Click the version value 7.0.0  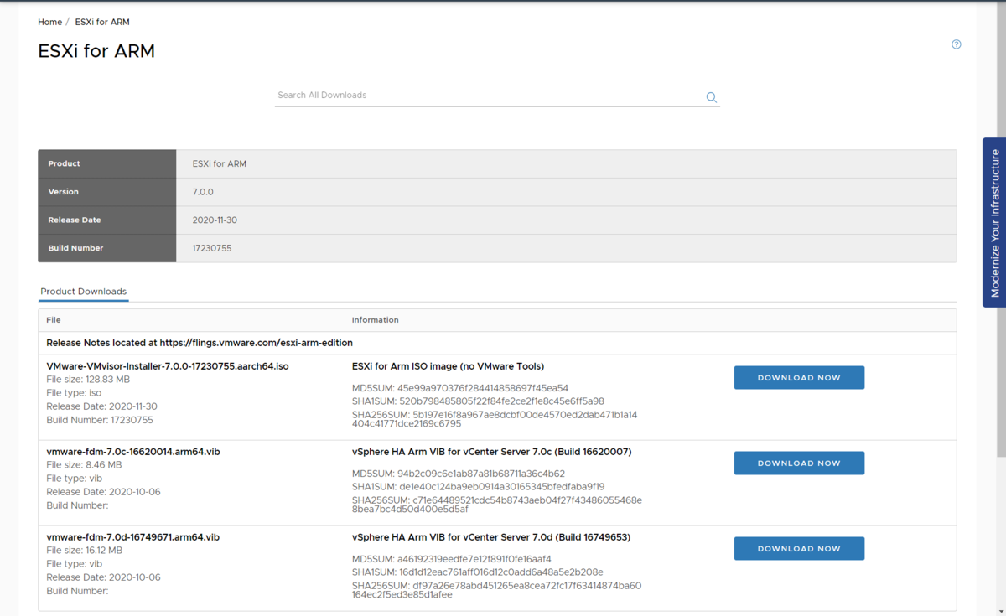(203, 192)
